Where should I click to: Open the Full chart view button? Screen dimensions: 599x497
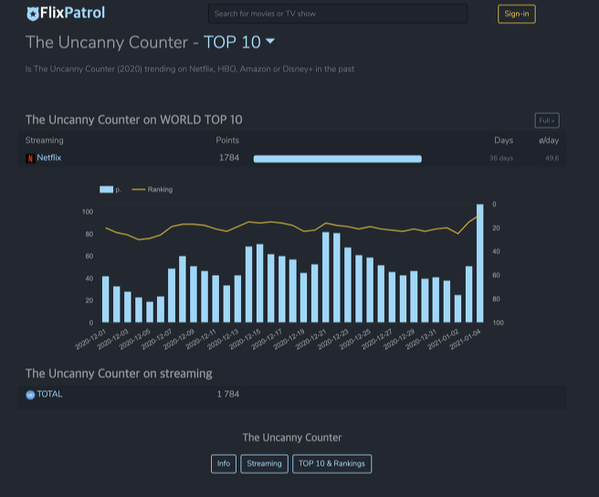pos(547,121)
